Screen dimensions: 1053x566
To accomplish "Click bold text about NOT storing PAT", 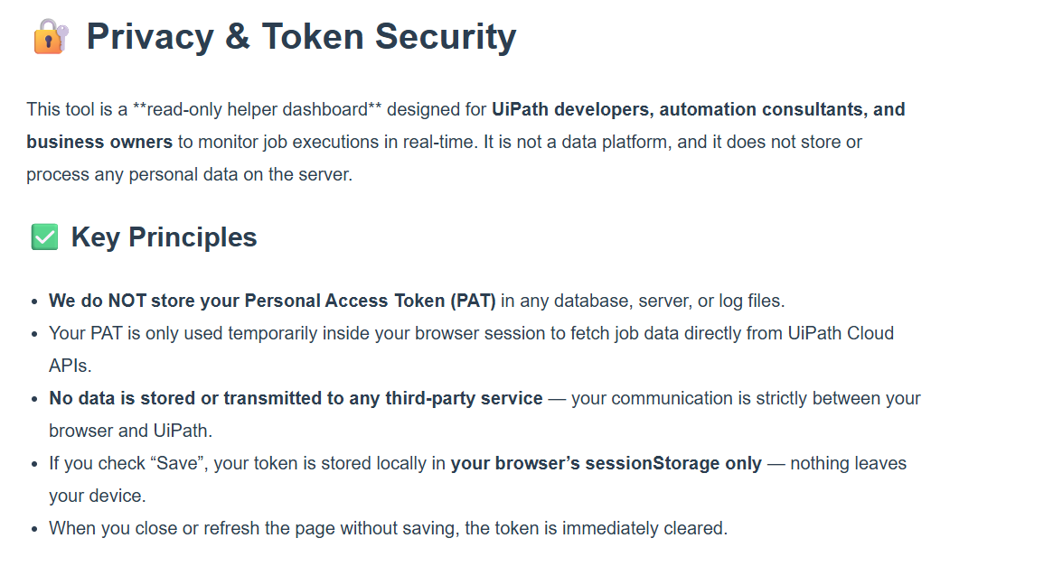I will click(272, 301).
